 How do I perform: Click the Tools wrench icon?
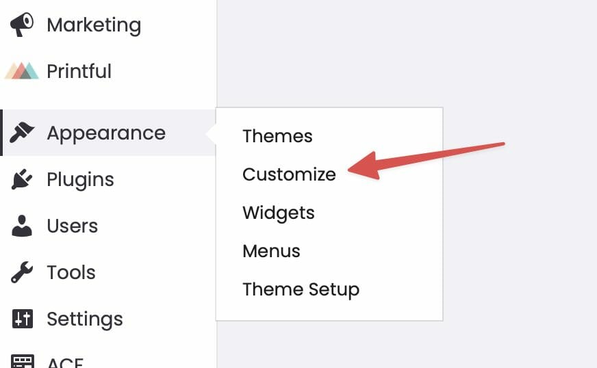(x=23, y=273)
